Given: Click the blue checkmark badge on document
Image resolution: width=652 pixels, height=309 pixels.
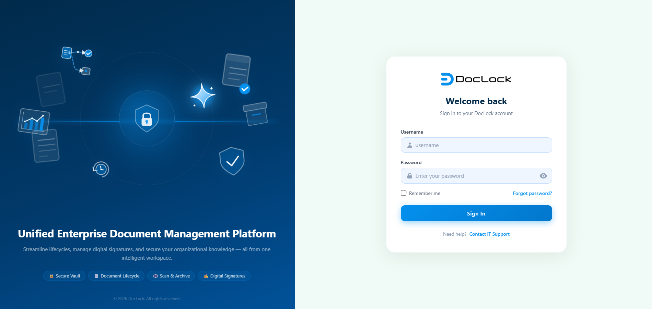Looking at the screenshot, I should pos(245,89).
